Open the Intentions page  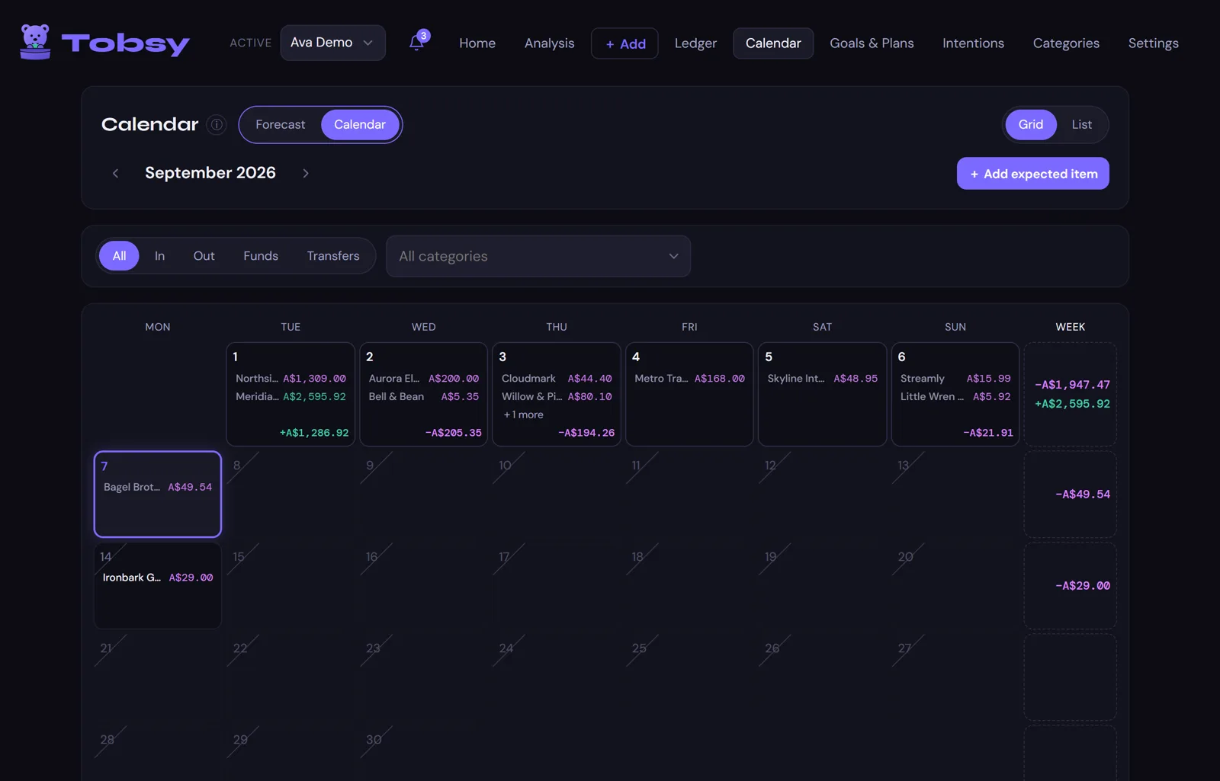973,43
